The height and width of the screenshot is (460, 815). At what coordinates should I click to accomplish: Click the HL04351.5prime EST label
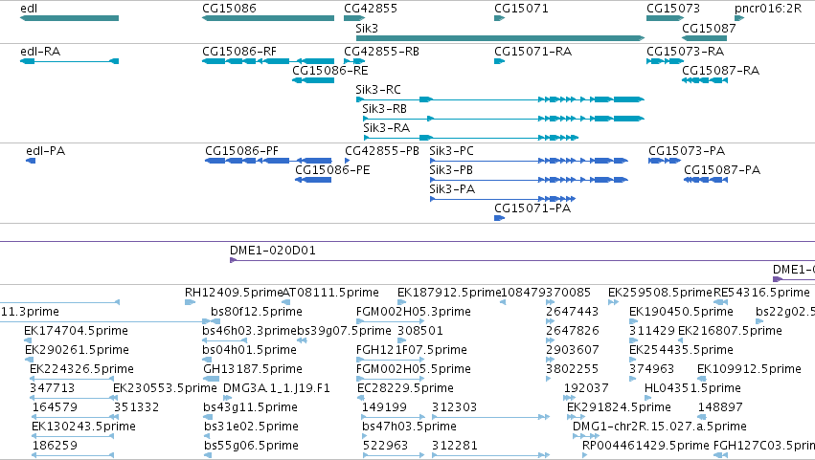pyautogui.click(x=692, y=388)
